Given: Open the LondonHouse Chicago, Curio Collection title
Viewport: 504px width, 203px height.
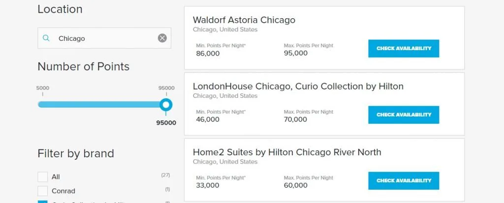Looking at the screenshot, I should pyautogui.click(x=298, y=87).
